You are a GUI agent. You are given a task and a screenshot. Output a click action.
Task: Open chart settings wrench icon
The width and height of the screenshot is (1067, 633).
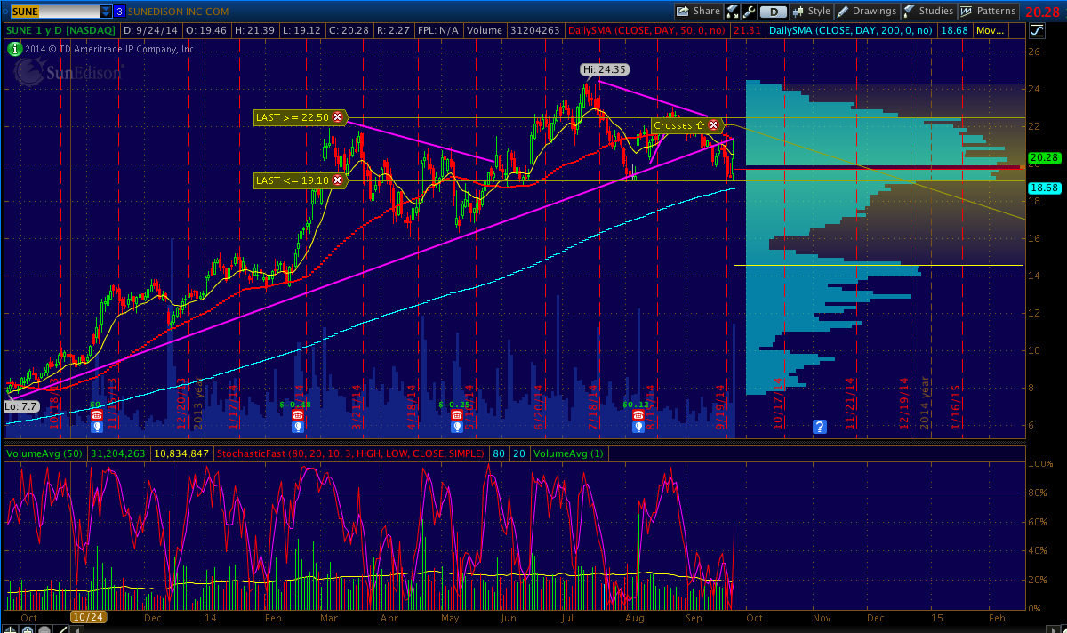tap(749, 12)
